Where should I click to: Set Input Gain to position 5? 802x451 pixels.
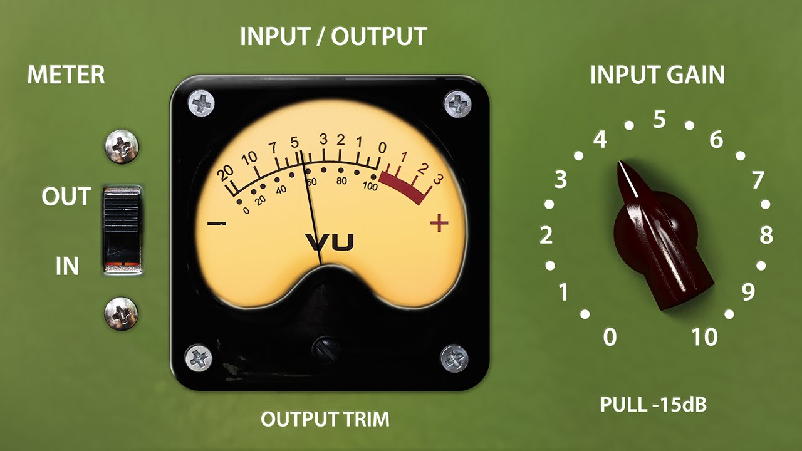click(659, 119)
